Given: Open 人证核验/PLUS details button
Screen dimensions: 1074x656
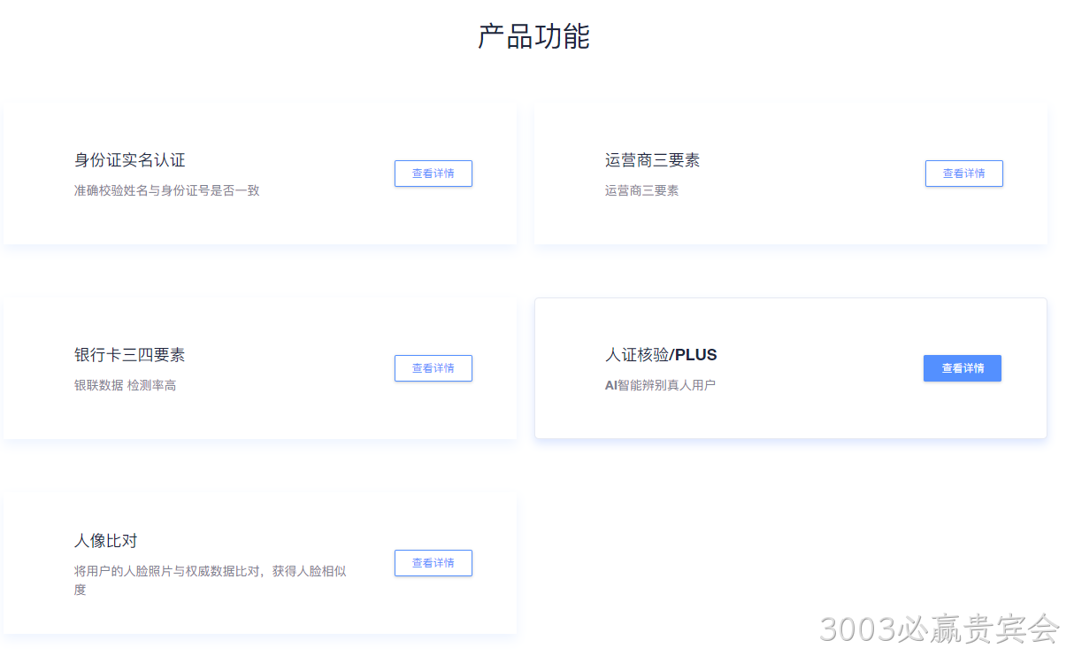Looking at the screenshot, I should (963, 368).
